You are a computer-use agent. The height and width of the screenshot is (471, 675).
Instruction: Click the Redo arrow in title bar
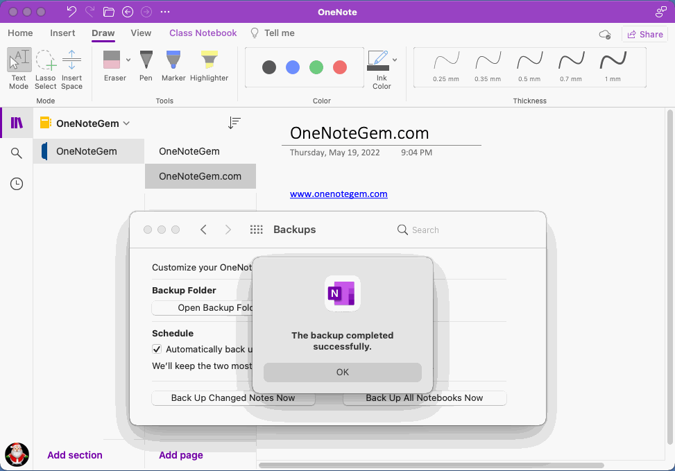click(x=90, y=12)
